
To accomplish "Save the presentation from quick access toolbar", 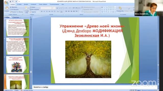I will (x=10, y=2).
